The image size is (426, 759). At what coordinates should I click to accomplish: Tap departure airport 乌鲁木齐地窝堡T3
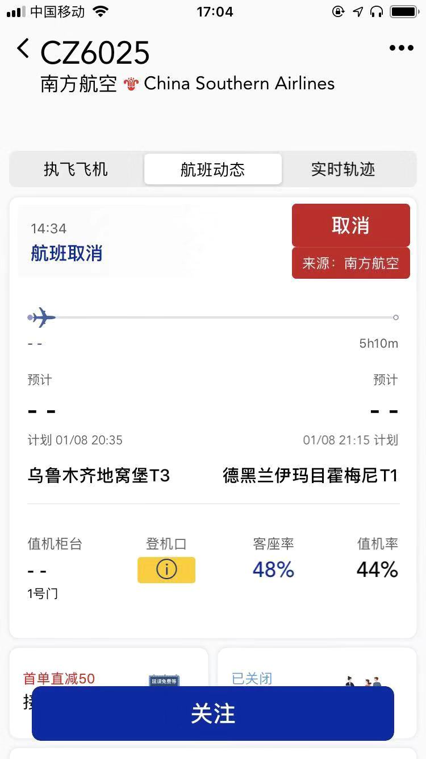[x=99, y=475]
